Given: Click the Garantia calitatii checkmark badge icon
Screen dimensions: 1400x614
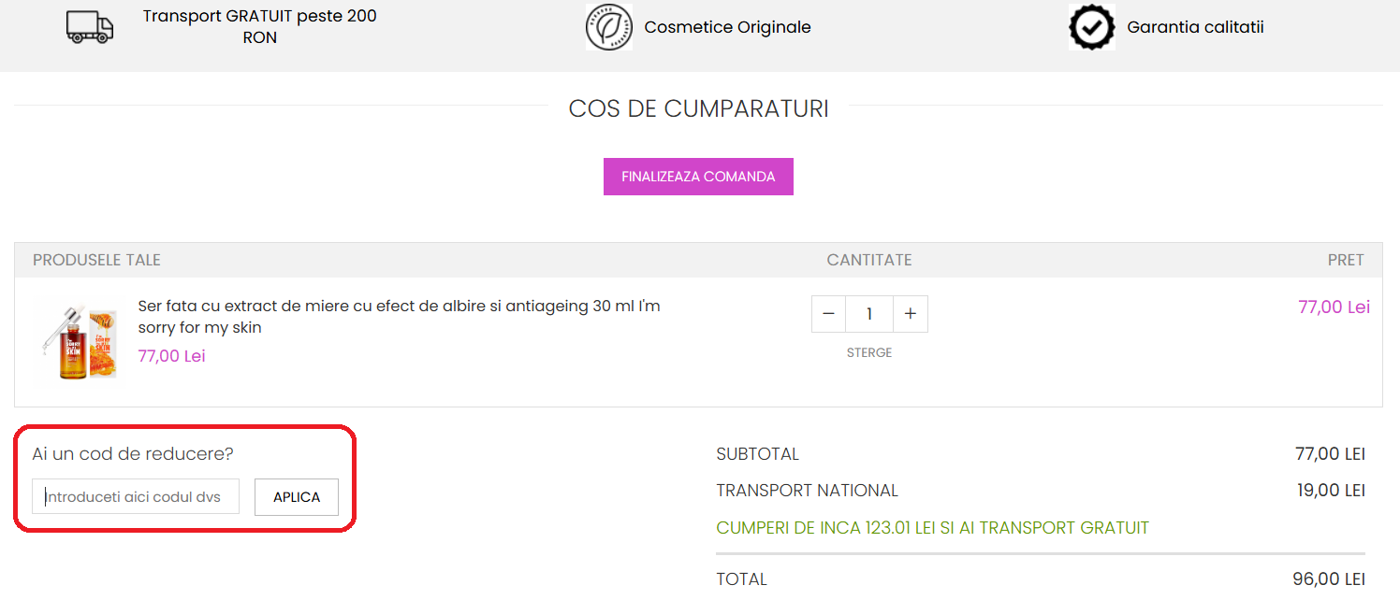Looking at the screenshot, I should click(x=1091, y=27).
